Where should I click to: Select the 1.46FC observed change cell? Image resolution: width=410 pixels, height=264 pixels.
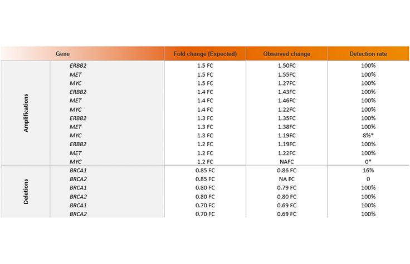click(x=286, y=100)
